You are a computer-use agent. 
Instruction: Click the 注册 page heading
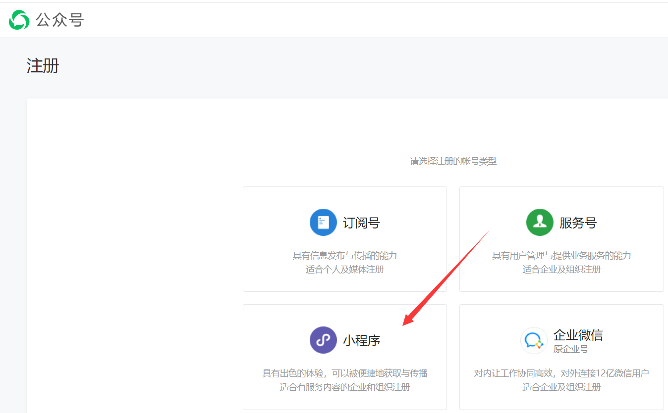point(43,66)
